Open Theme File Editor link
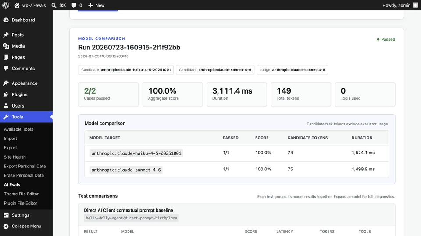 coord(21,194)
